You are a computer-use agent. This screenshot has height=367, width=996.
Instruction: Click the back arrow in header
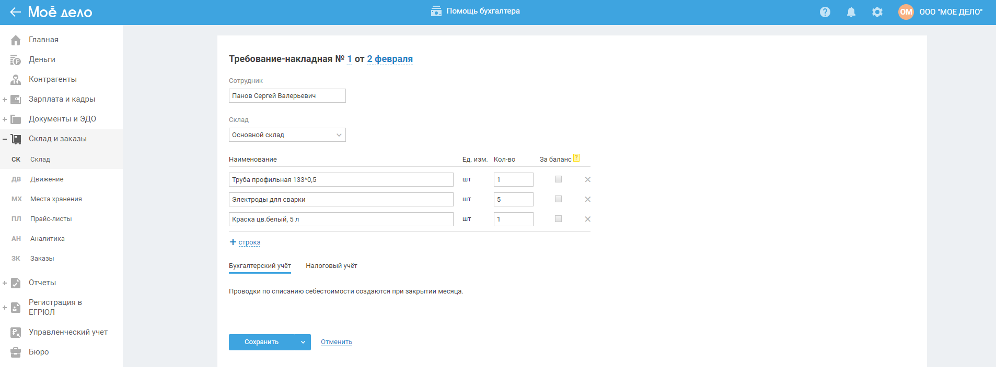tap(15, 12)
